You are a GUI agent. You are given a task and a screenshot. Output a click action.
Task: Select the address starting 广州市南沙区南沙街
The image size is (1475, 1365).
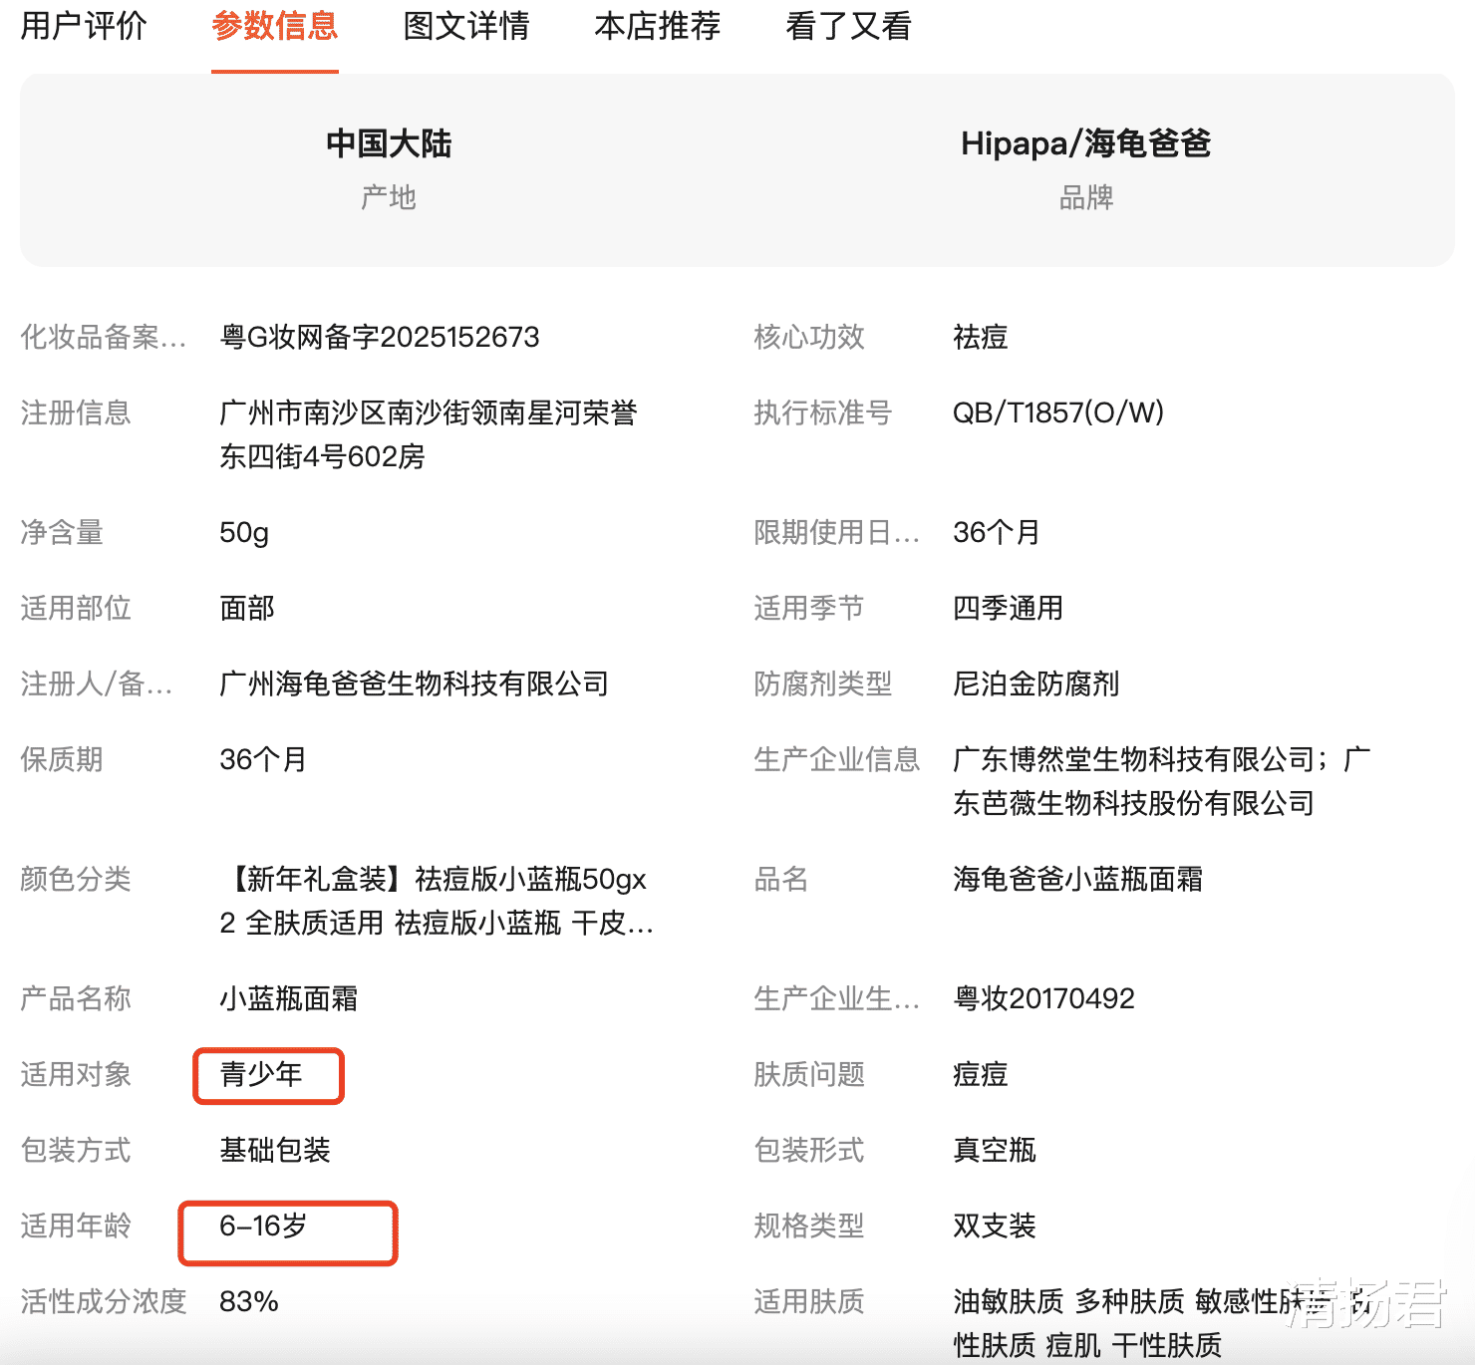tap(429, 434)
